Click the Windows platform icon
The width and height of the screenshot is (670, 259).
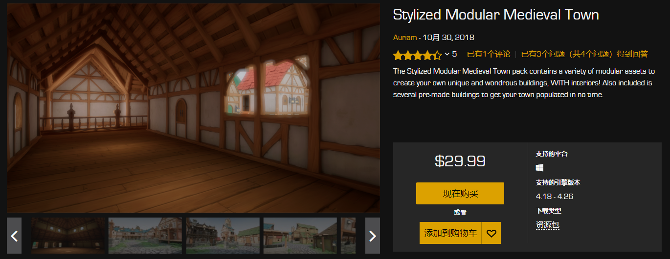(540, 168)
